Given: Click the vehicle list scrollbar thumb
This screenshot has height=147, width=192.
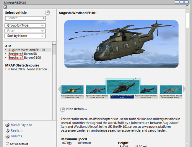Looking at the screenshot, I should (54, 49).
